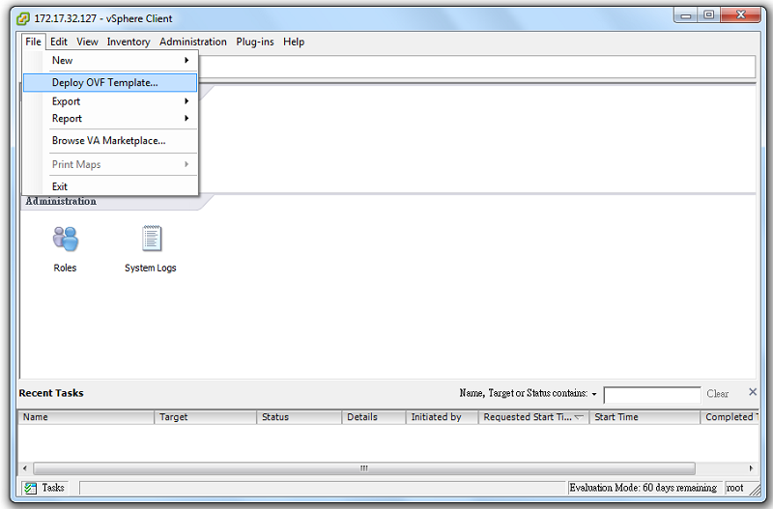This screenshot has width=773, height=509.
Task: Close the Recent Tasks panel
Action: click(x=753, y=392)
